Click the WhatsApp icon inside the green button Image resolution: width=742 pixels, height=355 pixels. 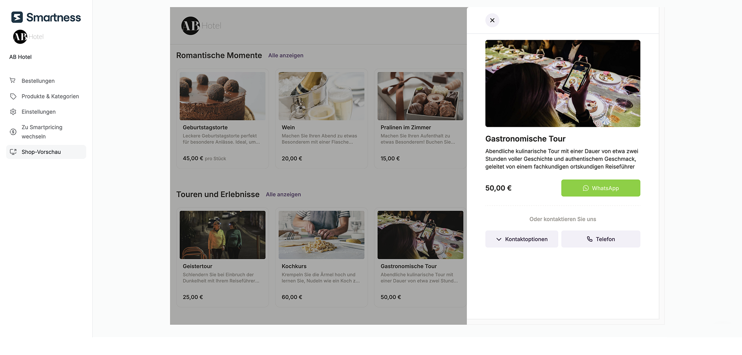(586, 188)
